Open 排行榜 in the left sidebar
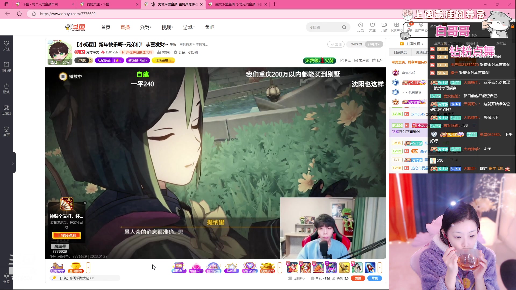The width and height of the screenshot is (516, 290). click(x=6, y=67)
